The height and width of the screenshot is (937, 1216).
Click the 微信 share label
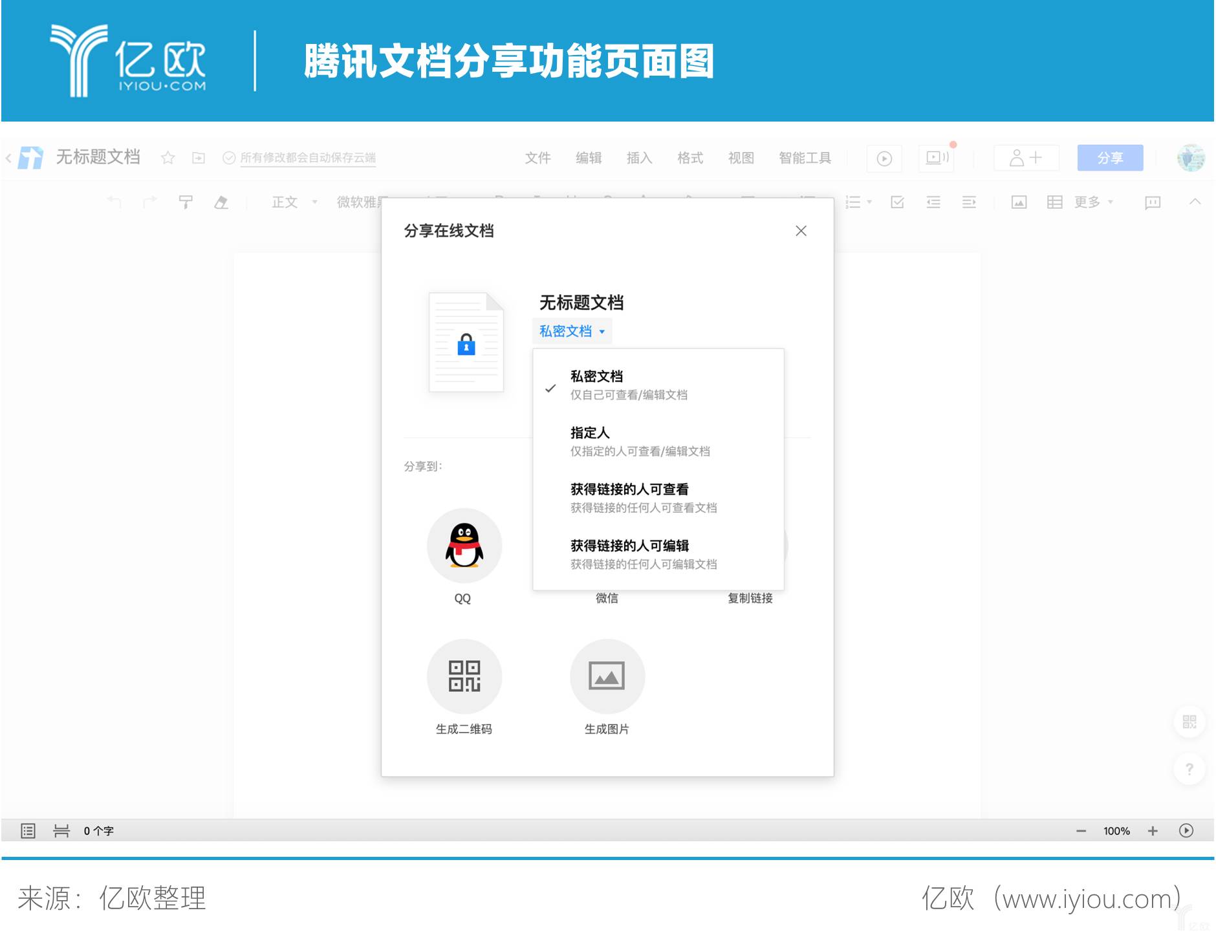[607, 598]
